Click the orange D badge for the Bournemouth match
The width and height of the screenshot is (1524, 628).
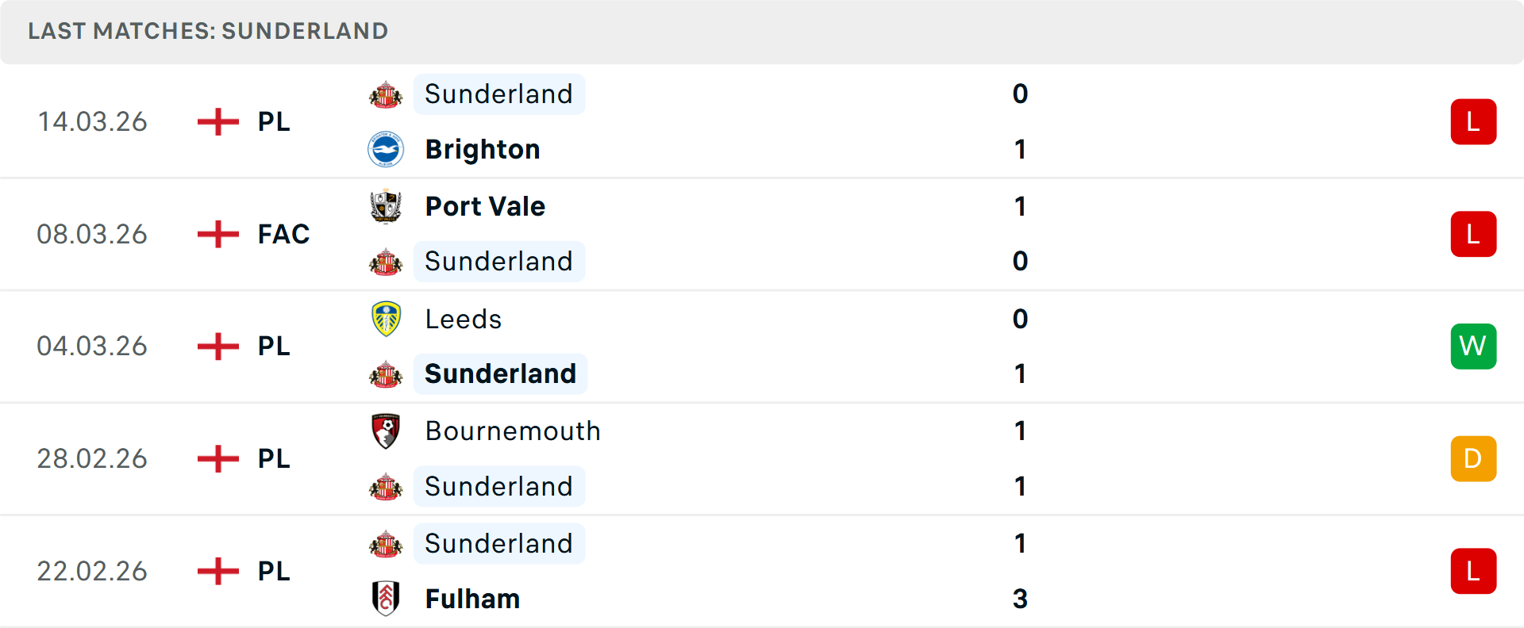point(1473,458)
